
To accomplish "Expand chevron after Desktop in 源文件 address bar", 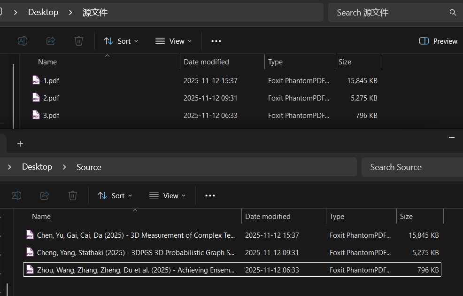I will [x=70, y=12].
